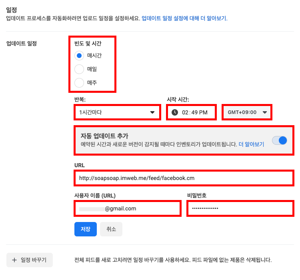Toggle the 자동 업데이트 추가 switch
300x280 pixels.
coord(280,140)
